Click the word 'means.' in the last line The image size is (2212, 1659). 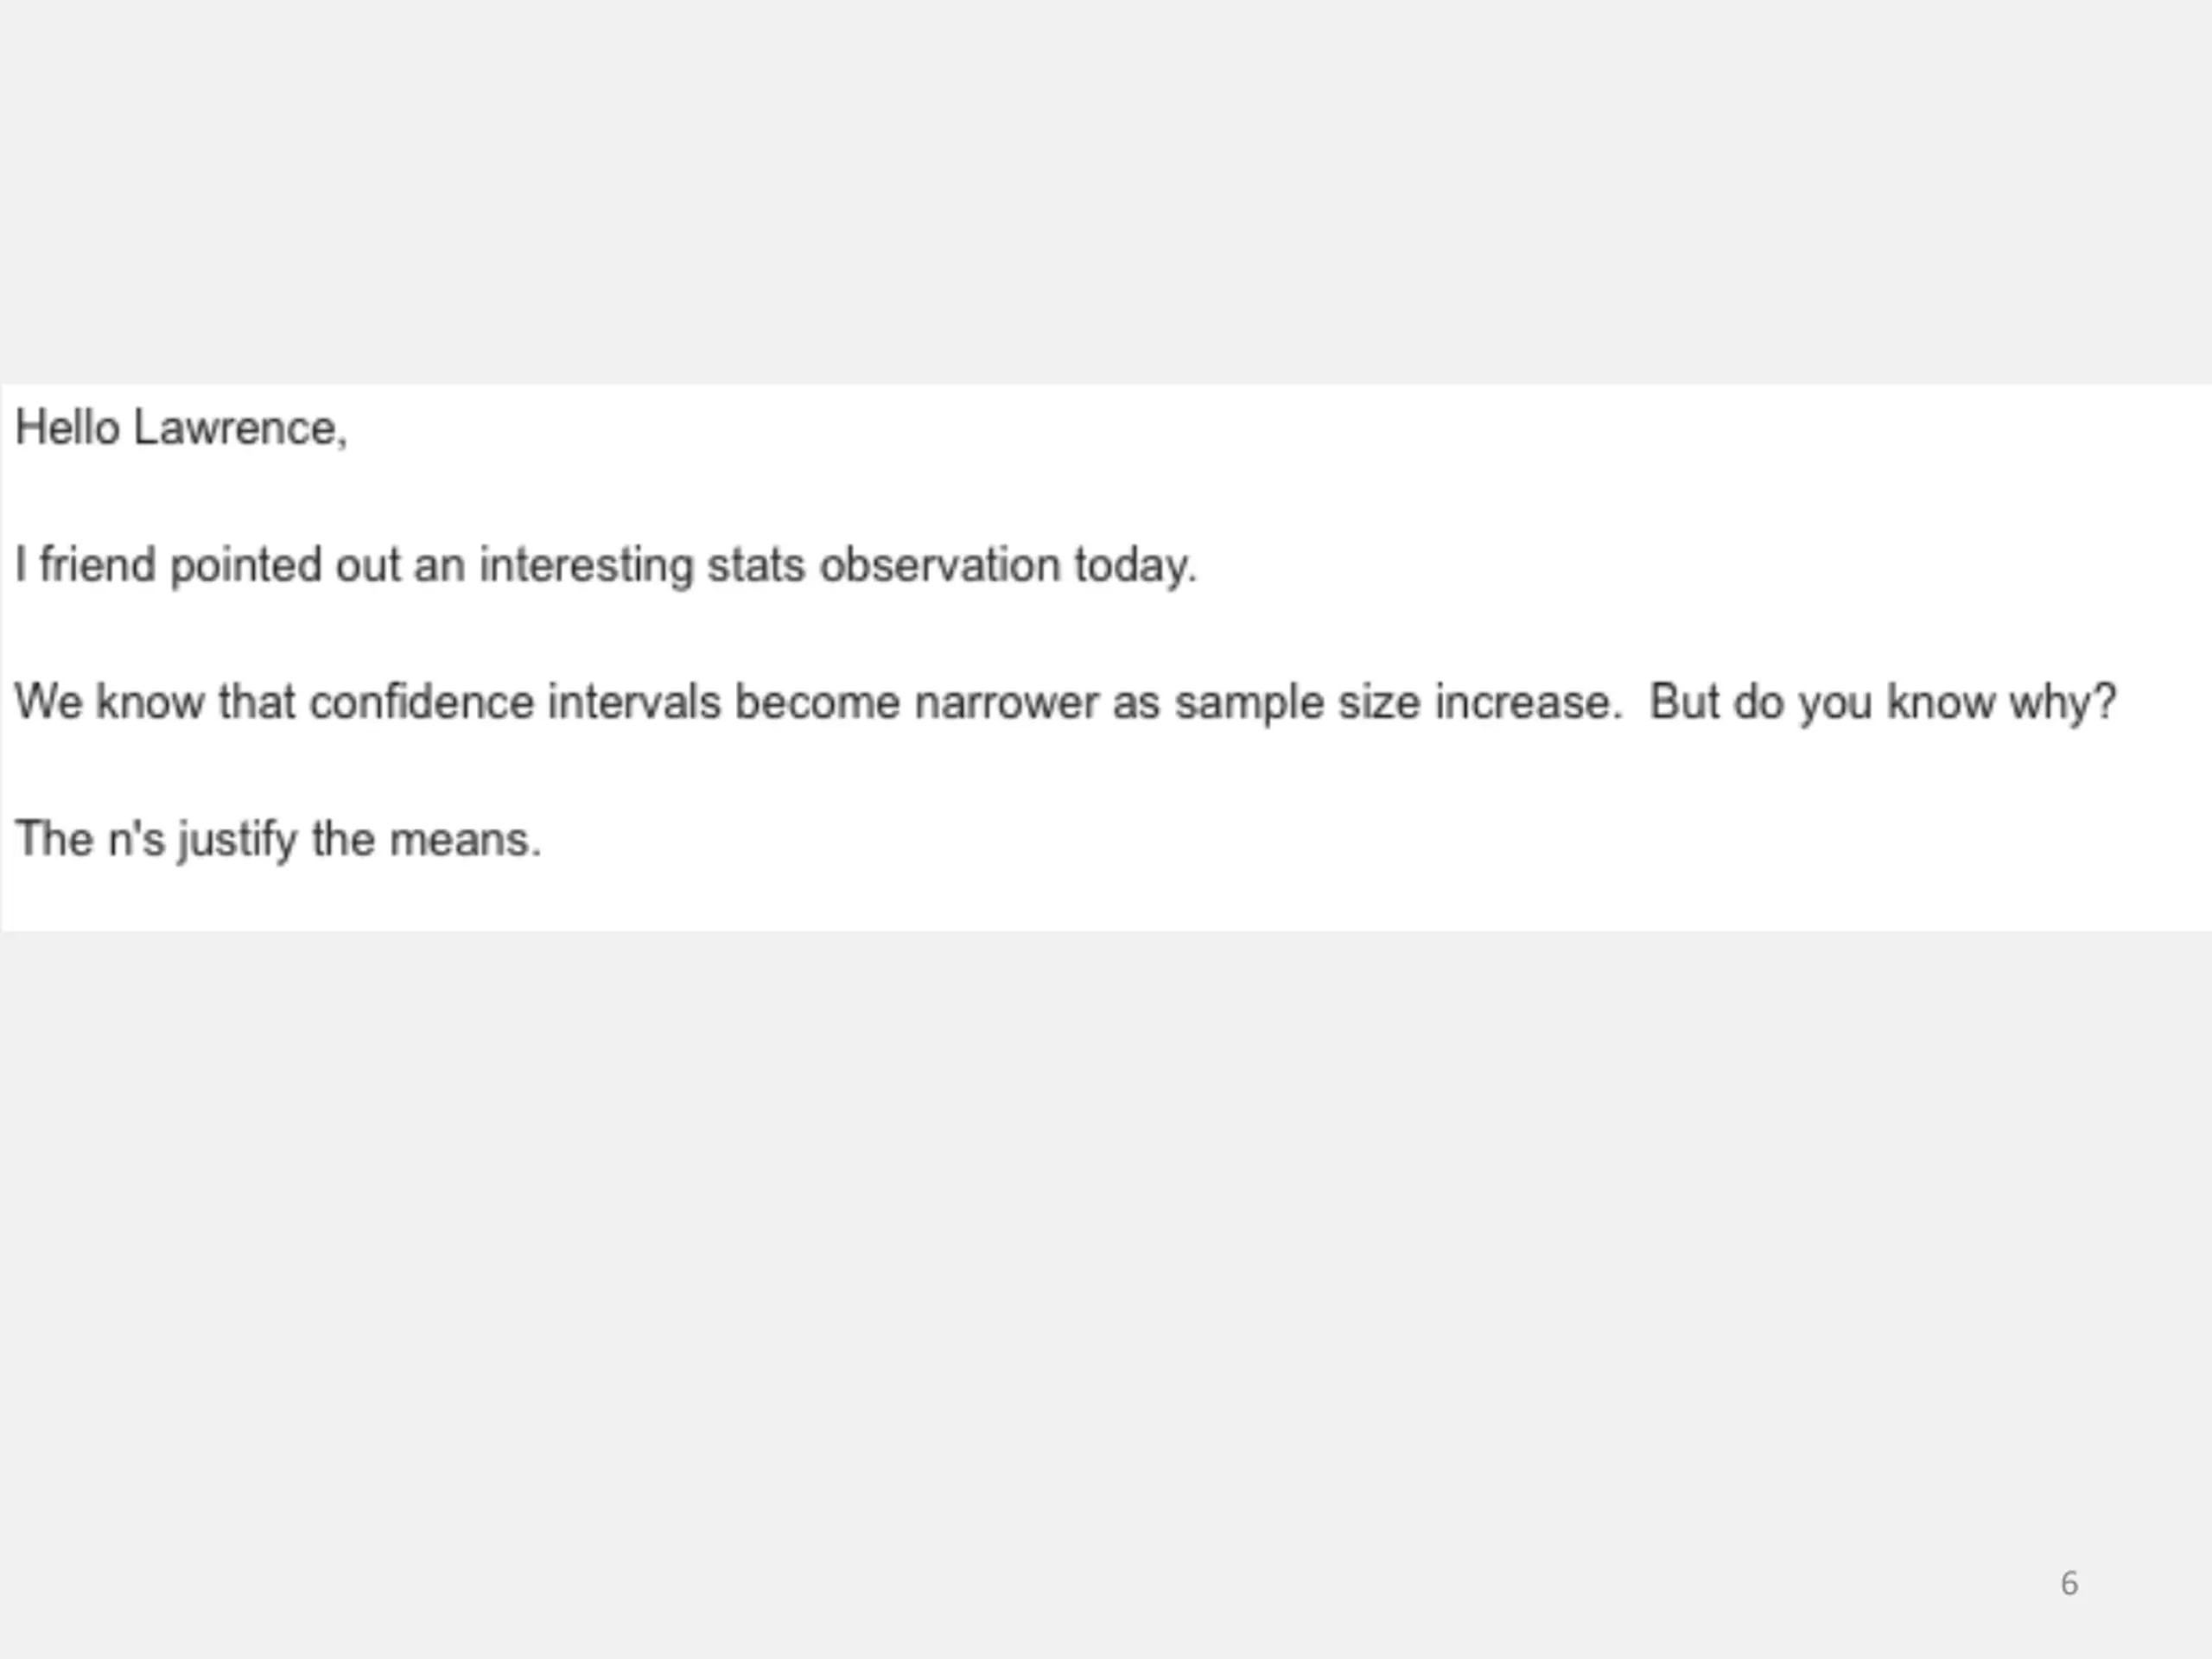pyautogui.click(x=465, y=841)
